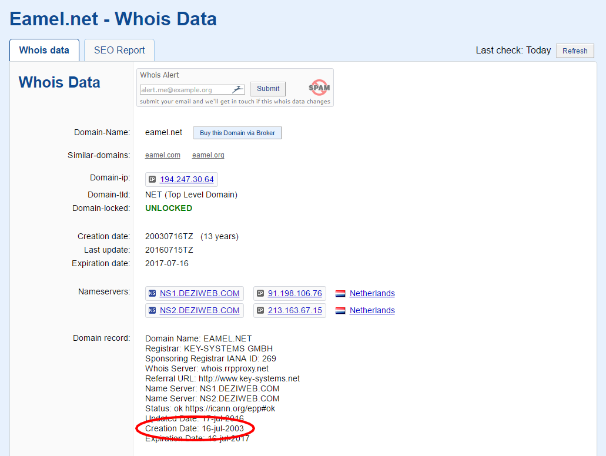Click the Registrar: KEY-SYSTEMS GMBH line
The width and height of the screenshot is (606, 456).
[209, 348]
